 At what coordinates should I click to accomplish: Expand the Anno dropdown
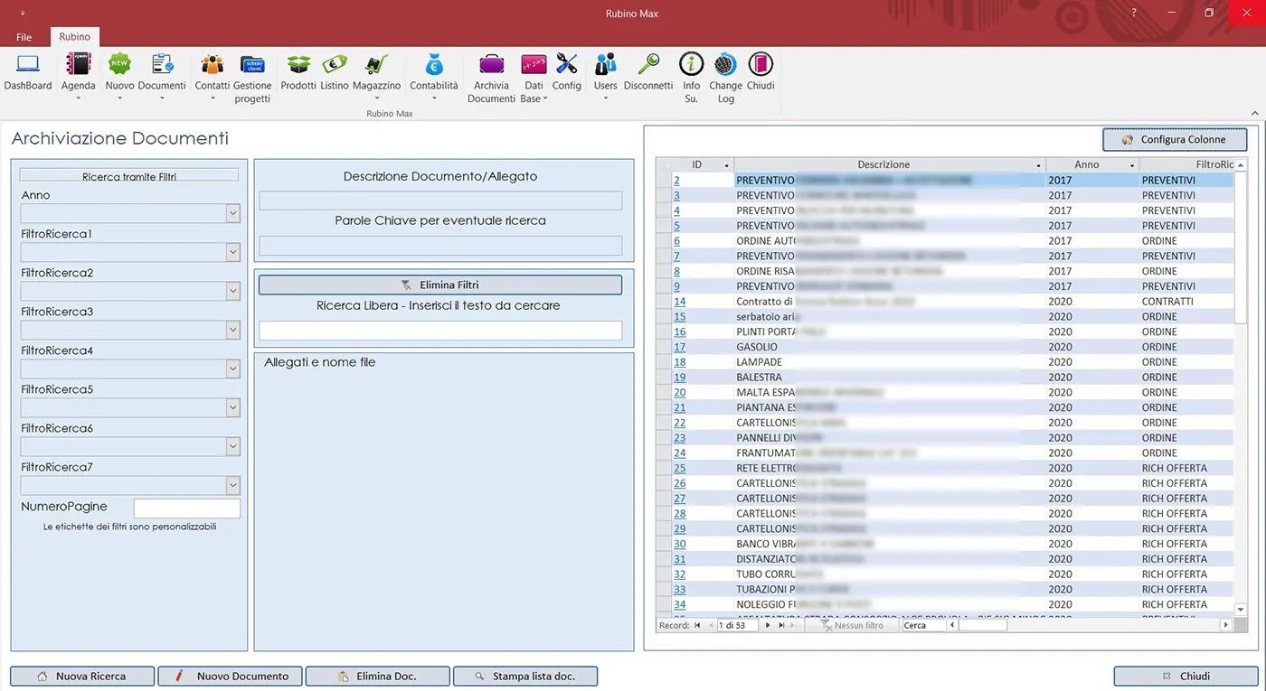(233, 213)
